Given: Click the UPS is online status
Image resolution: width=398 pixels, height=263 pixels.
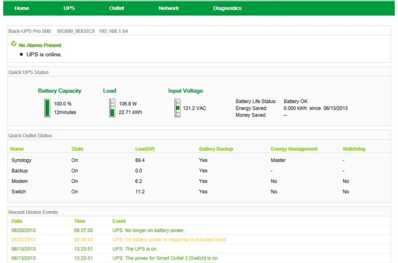Looking at the screenshot, I should 44,54.
